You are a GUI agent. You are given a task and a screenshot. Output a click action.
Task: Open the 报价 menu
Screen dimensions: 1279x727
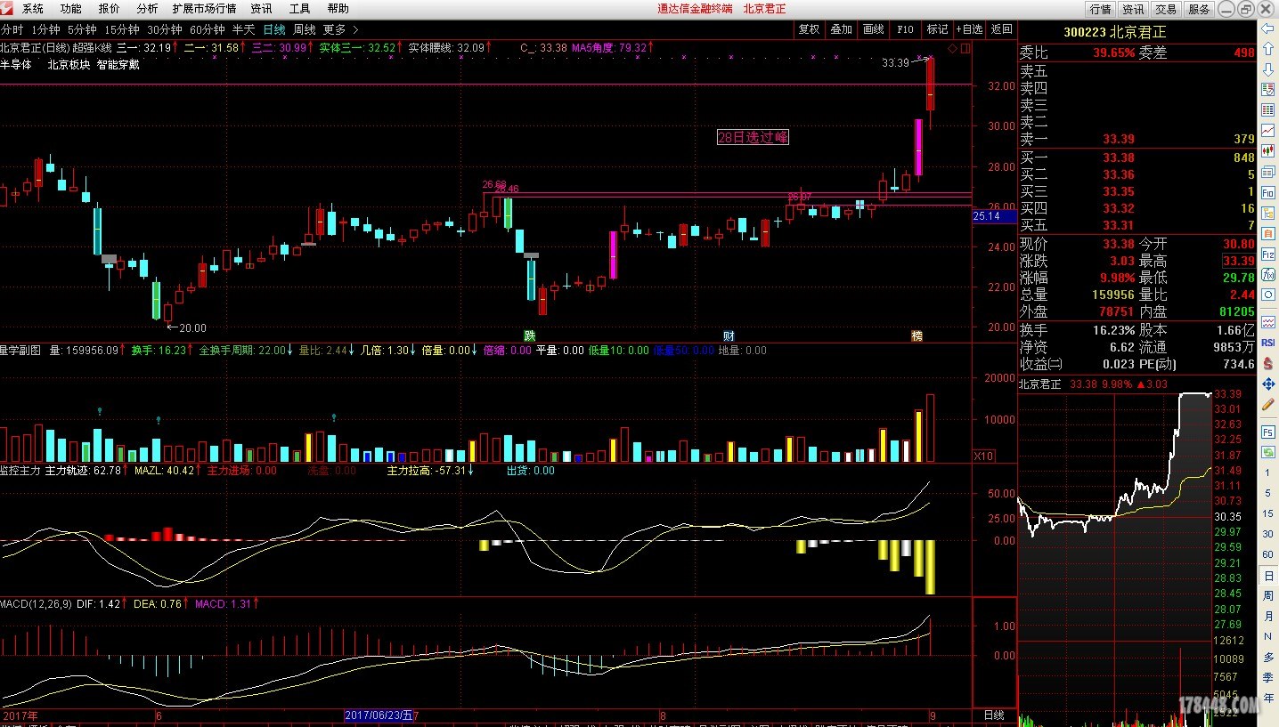(x=109, y=9)
